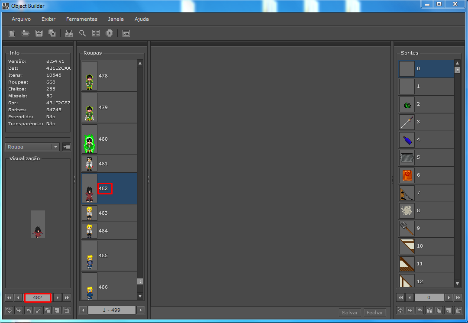The height and width of the screenshot is (323, 468).
Task: Open the Roupa category dropdown
Action: 32,147
